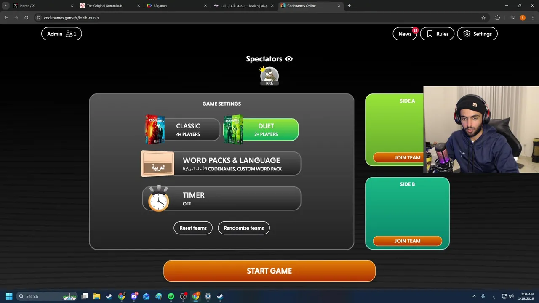The image size is (539, 303).
Task: Show hidden system tray icons
Action: 474,296
